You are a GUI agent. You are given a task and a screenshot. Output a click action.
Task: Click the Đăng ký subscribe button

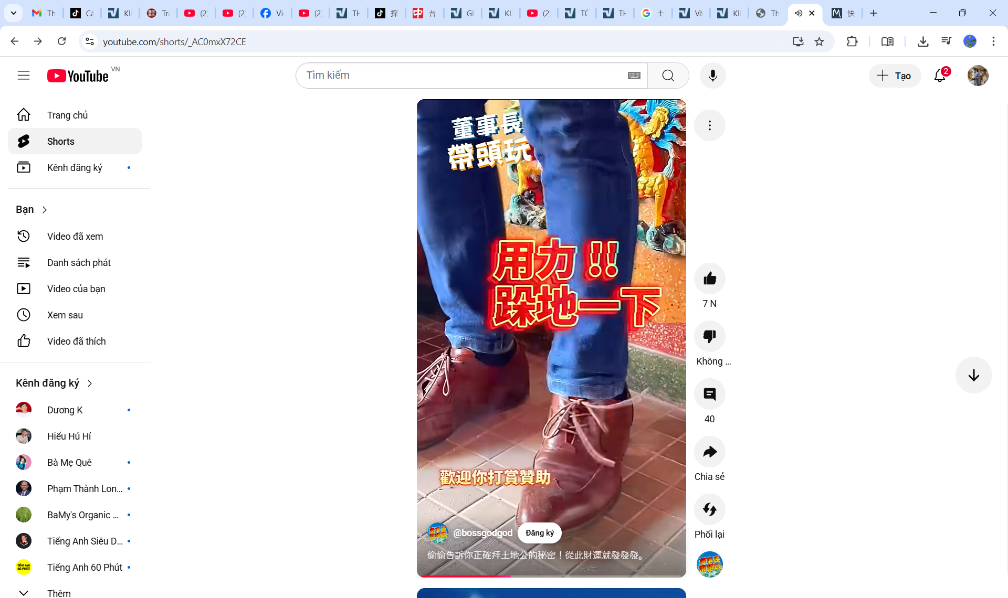[539, 533]
